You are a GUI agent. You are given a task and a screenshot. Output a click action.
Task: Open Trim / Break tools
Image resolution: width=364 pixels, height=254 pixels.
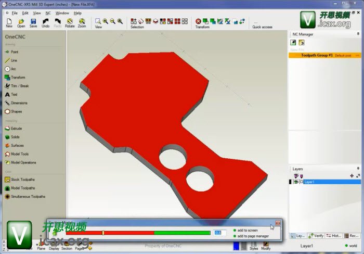[x=17, y=86]
